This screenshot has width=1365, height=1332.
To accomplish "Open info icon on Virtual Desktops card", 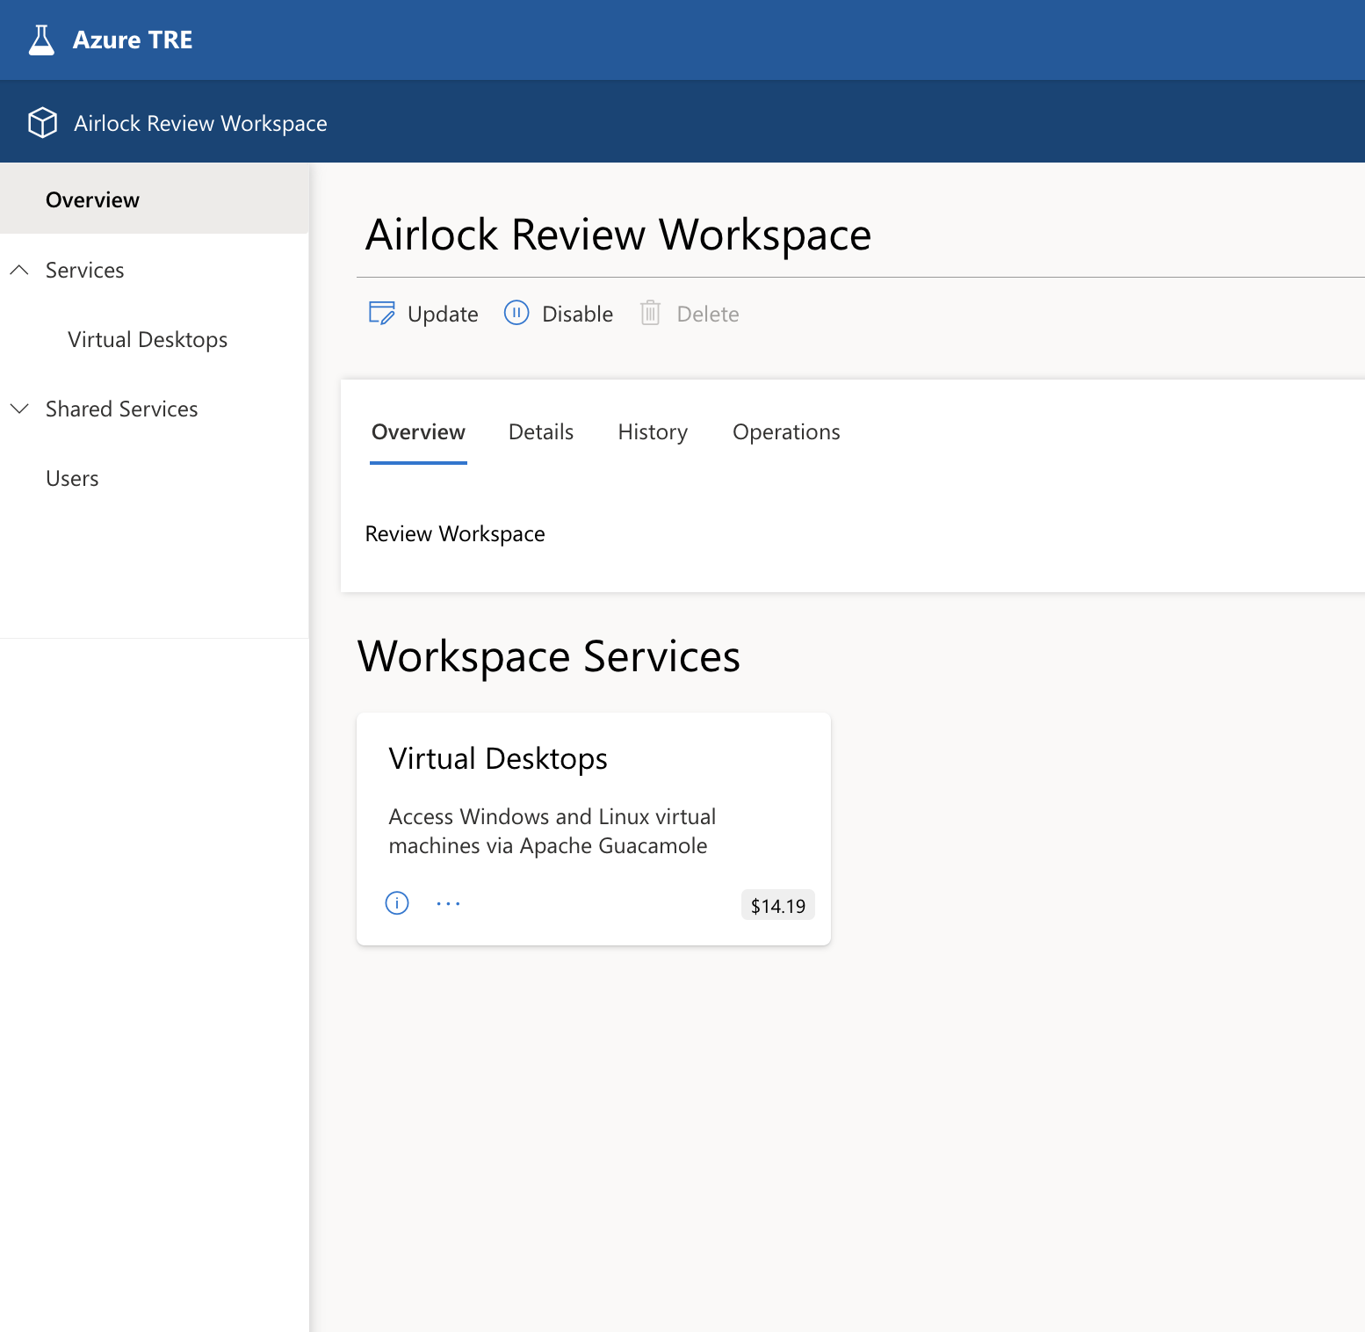I will pos(397,903).
